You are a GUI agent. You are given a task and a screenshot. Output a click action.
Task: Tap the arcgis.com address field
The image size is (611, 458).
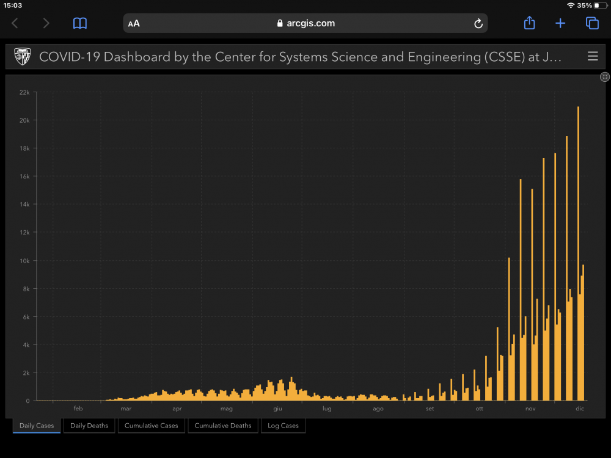(x=305, y=23)
